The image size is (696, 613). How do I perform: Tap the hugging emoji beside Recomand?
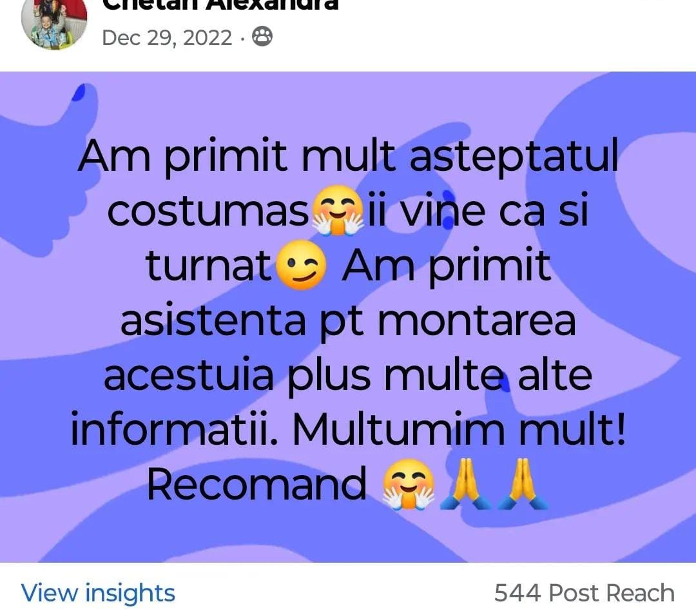pyautogui.click(x=408, y=484)
